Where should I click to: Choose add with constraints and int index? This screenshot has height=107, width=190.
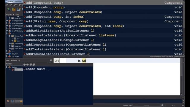103,26
